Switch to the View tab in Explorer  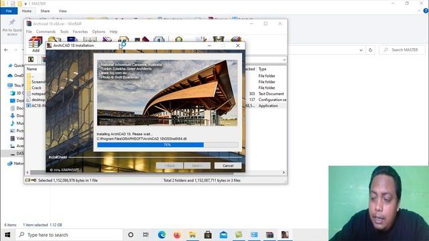point(62,11)
